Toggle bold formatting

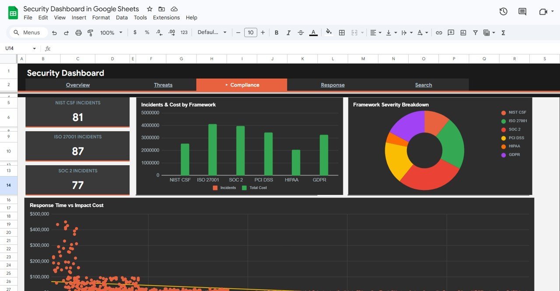pyautogui.click(x=276, y=33)
